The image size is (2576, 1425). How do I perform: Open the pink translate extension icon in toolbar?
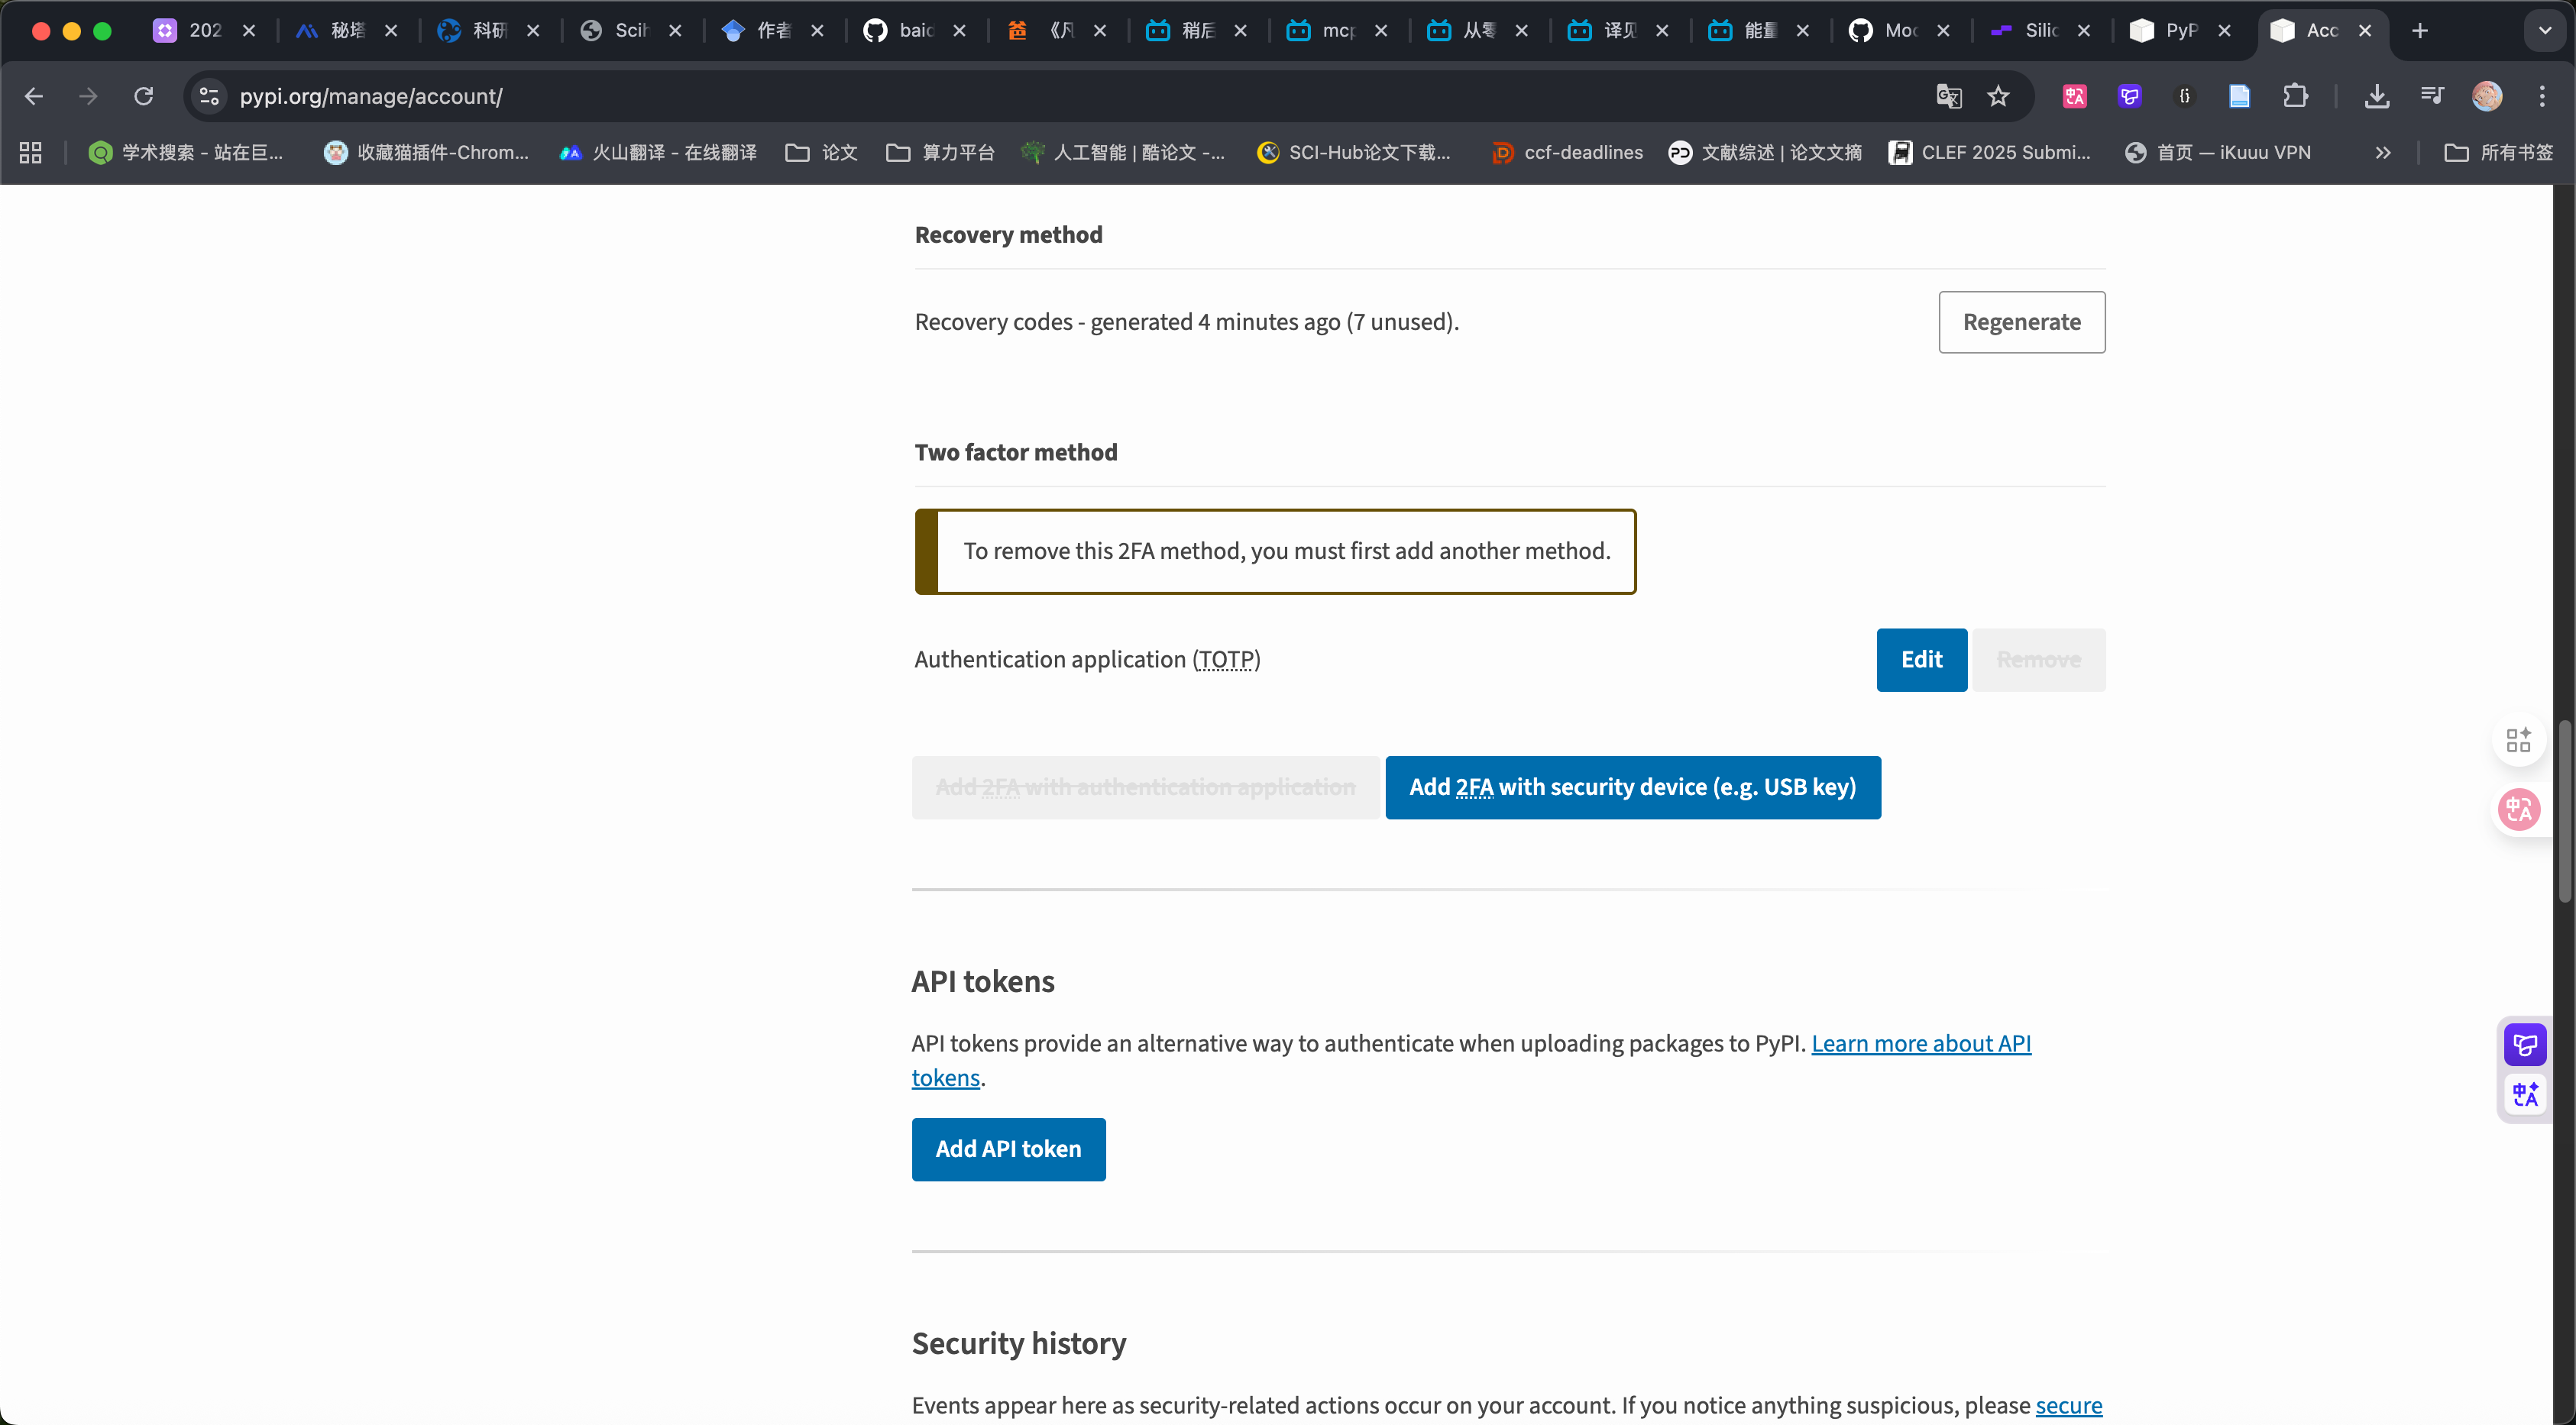click(x=2075, y=96)
